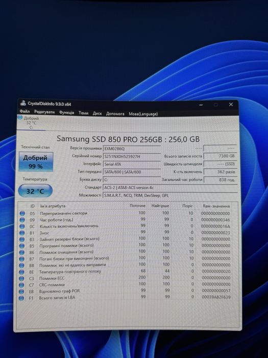Click the blue status icon for attribute 05
This screenshot has width=268, height=358.
click(22, 213)
